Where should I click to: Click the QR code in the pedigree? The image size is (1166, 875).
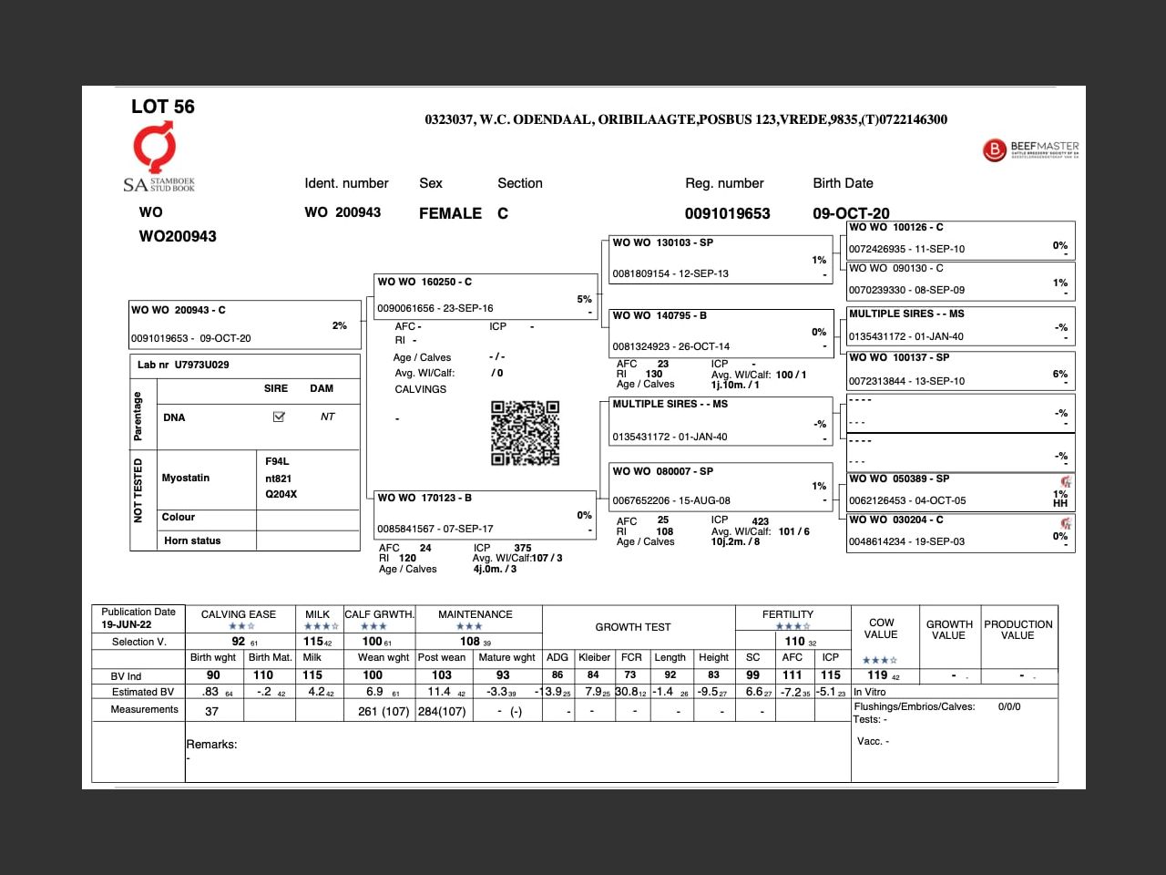point(525,433)
